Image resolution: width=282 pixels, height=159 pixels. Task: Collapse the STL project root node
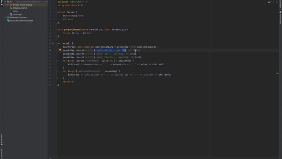(x=5, y=2)
